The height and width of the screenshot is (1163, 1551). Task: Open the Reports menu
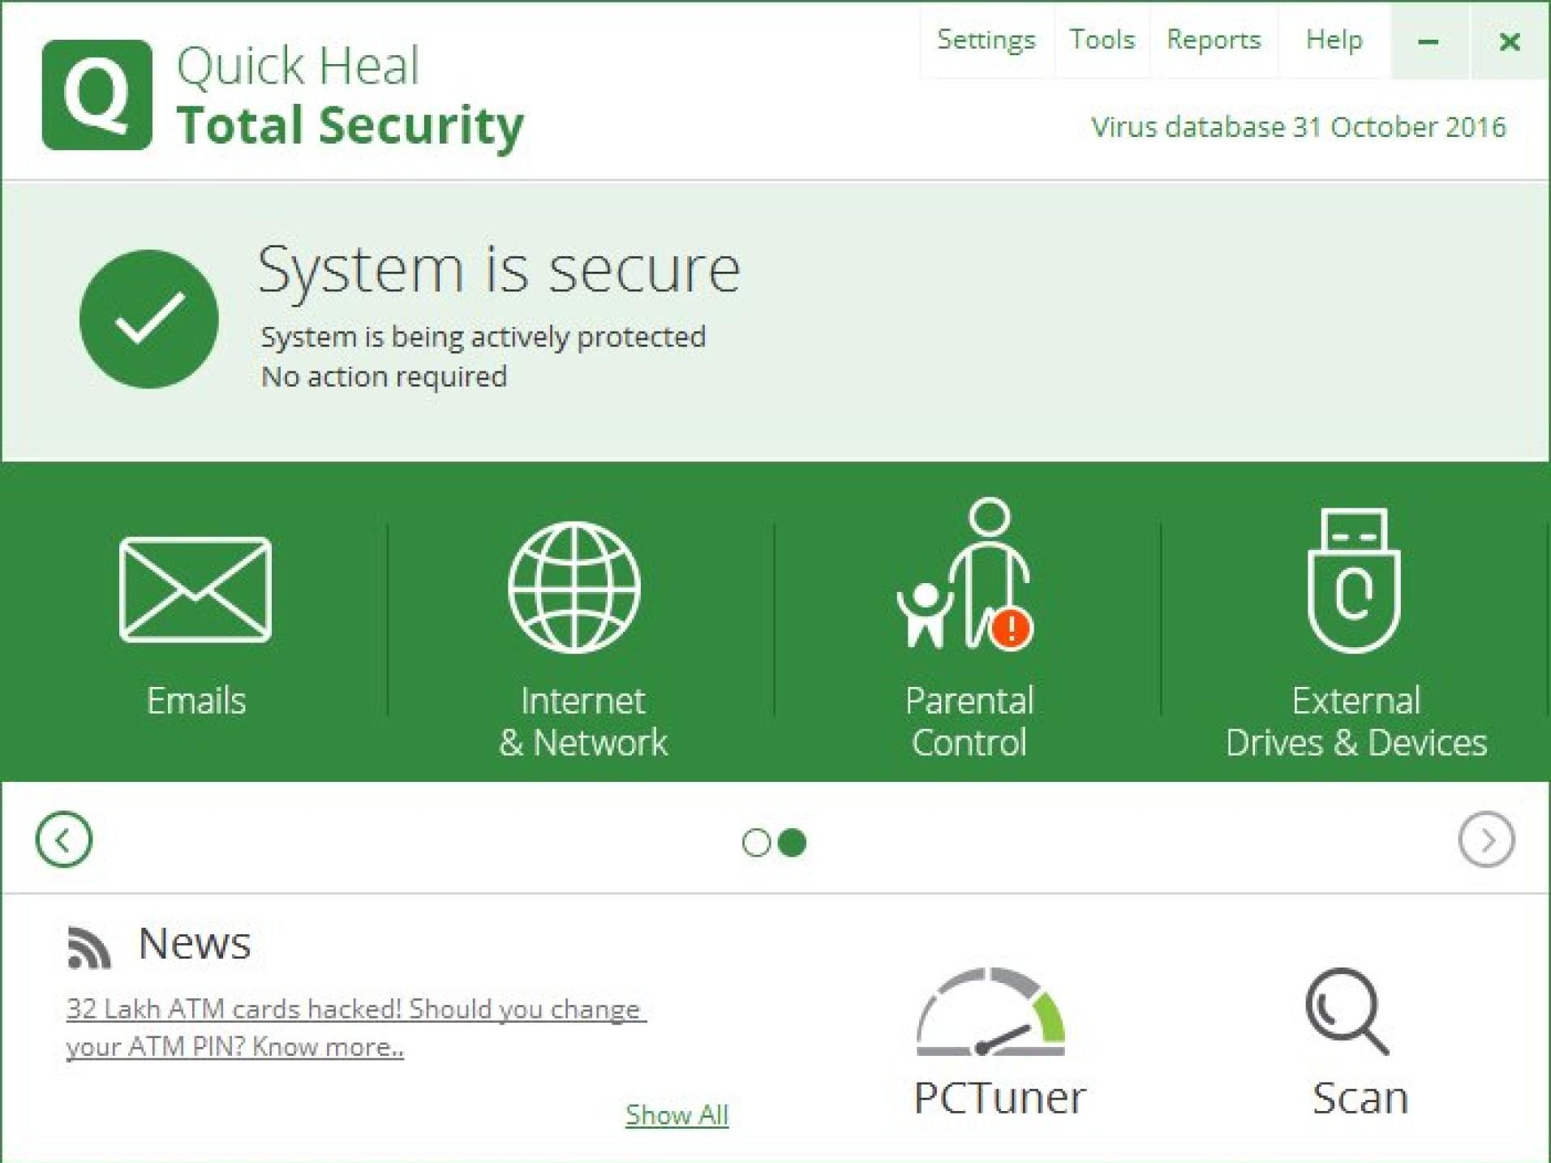click(1214, 39)
